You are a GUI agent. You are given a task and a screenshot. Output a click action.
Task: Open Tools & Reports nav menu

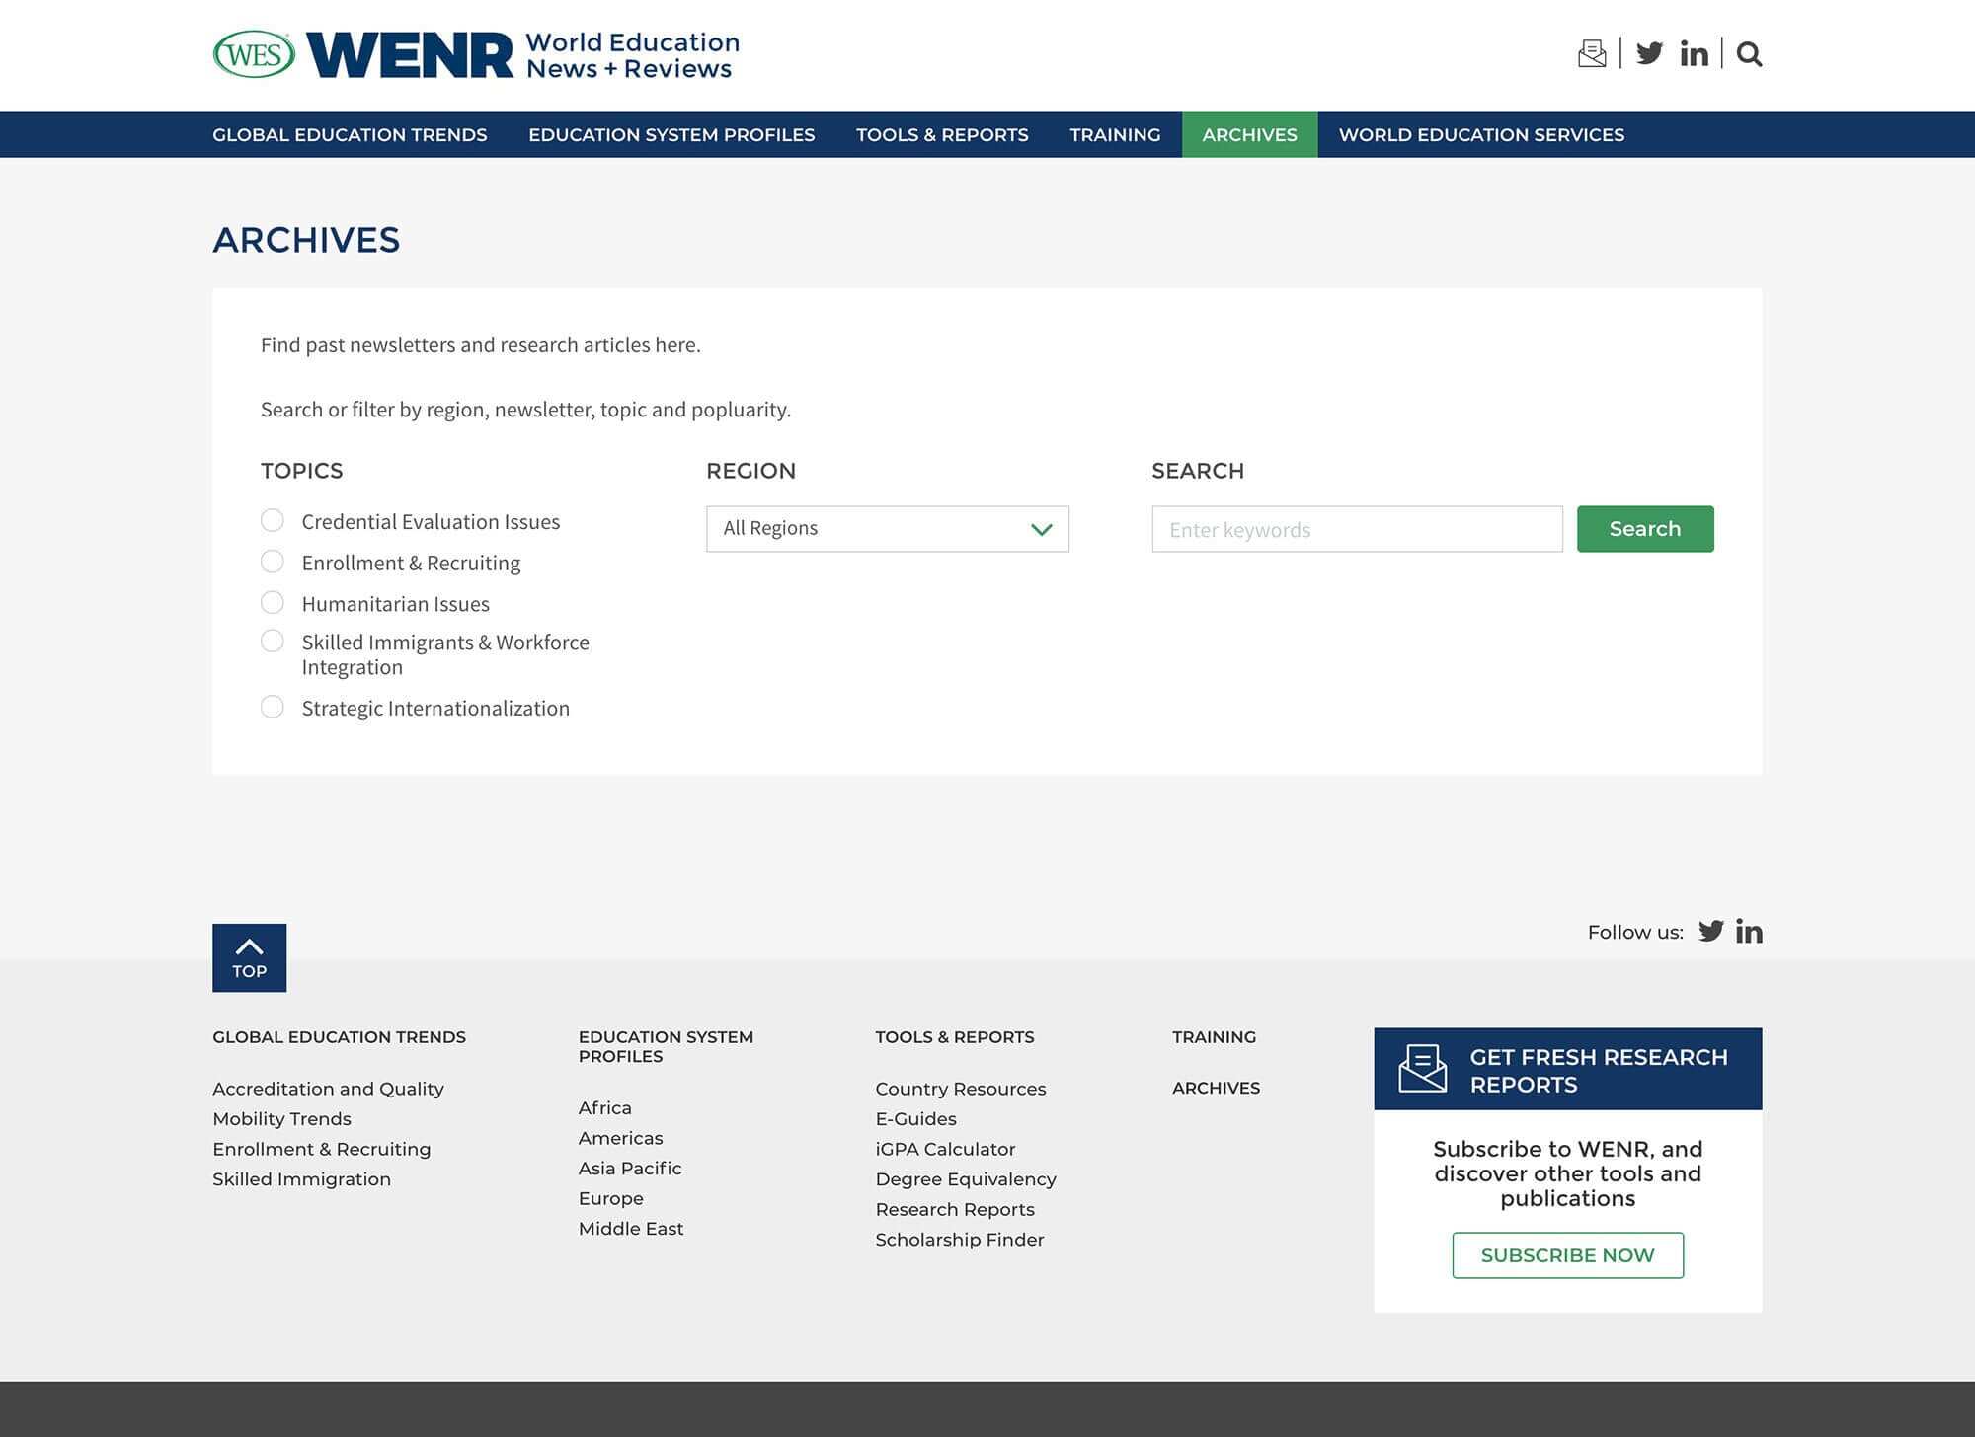pos(942,134)
